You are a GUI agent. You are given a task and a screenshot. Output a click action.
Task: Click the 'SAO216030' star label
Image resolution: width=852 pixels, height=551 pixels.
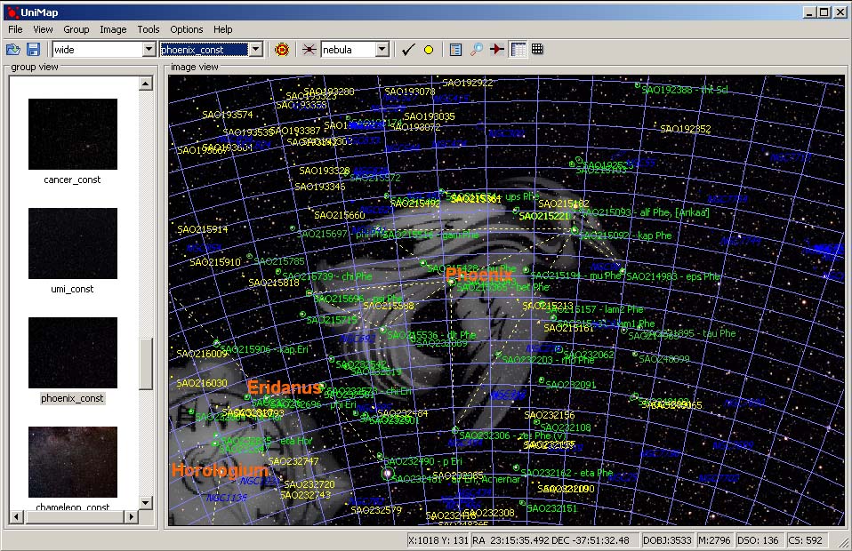(202, 383)
